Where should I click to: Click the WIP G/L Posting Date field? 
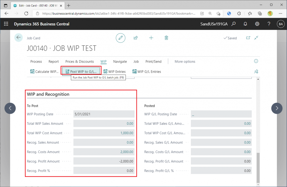point(221,114)
